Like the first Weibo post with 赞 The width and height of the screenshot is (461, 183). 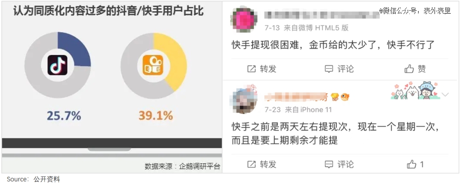tap(415, 69)
